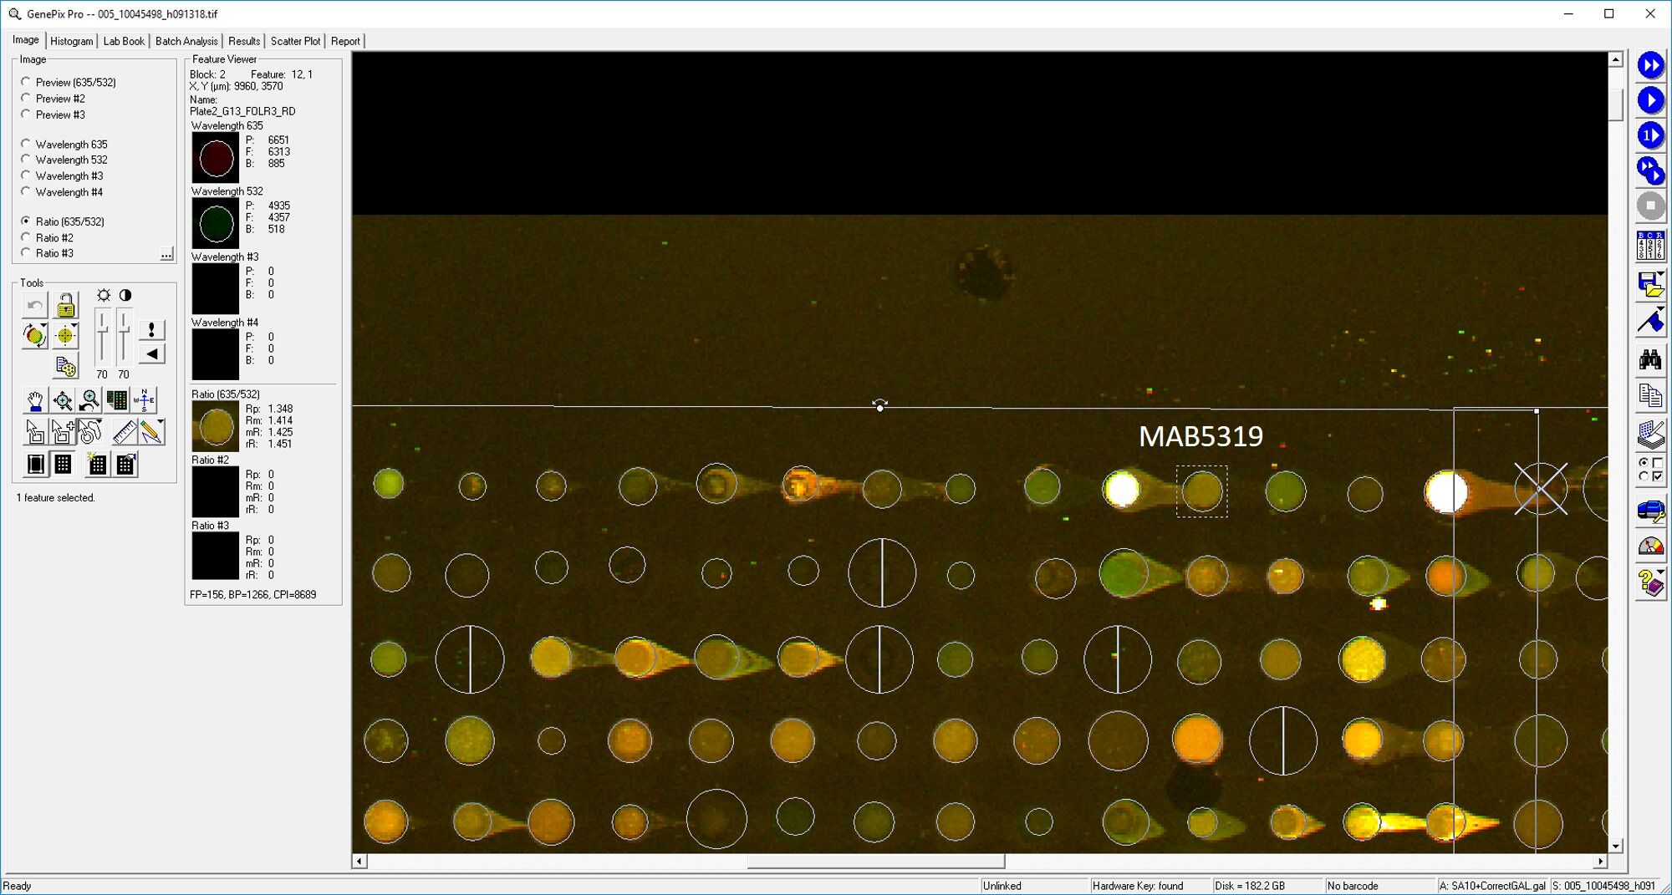Select the Wavelength 532 radio button
This screenshot has width=1672, height=895.
(26, 160)
